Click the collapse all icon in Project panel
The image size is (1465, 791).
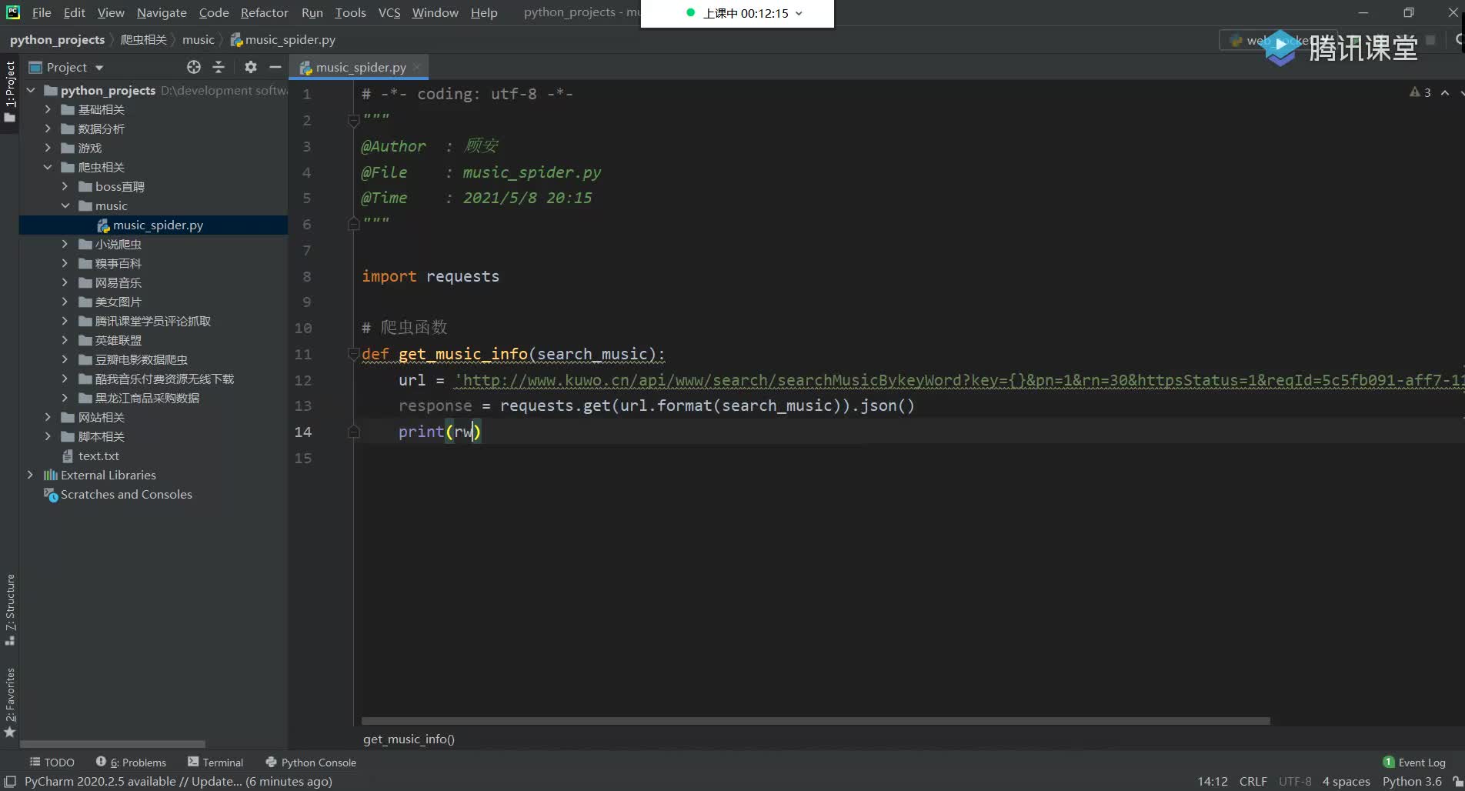[x=219, y=67]
